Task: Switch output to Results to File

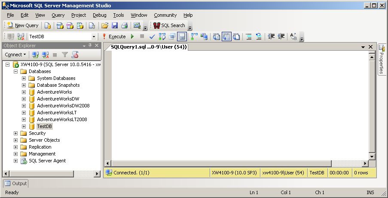Action: pos(236,37)
